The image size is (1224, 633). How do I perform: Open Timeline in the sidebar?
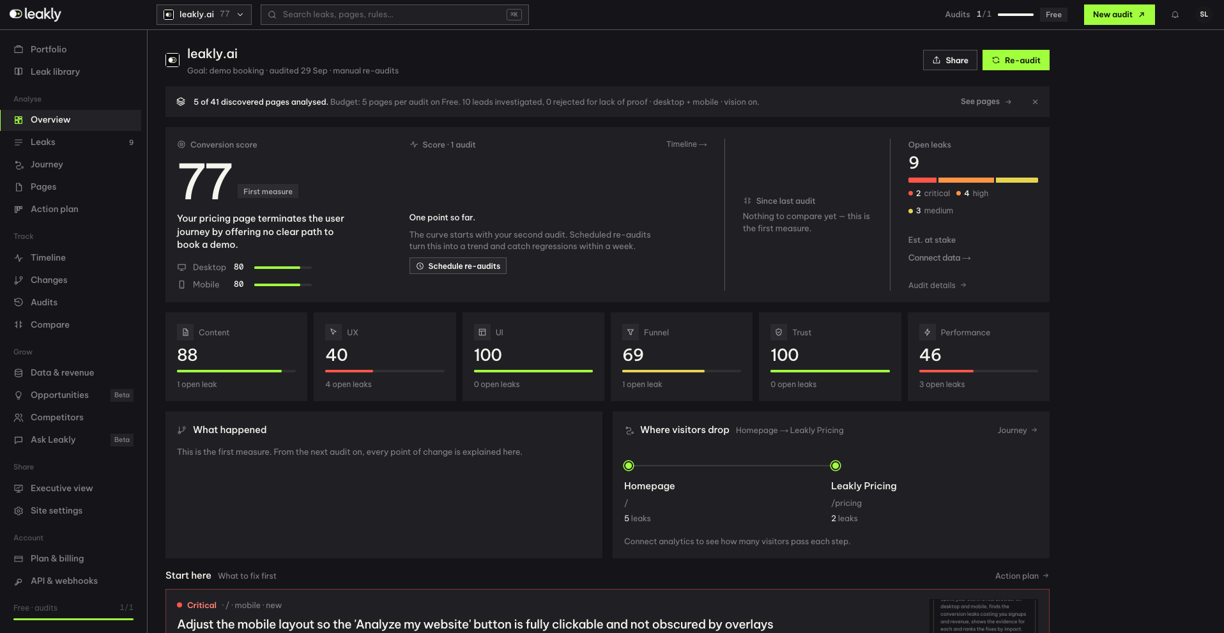71,257
